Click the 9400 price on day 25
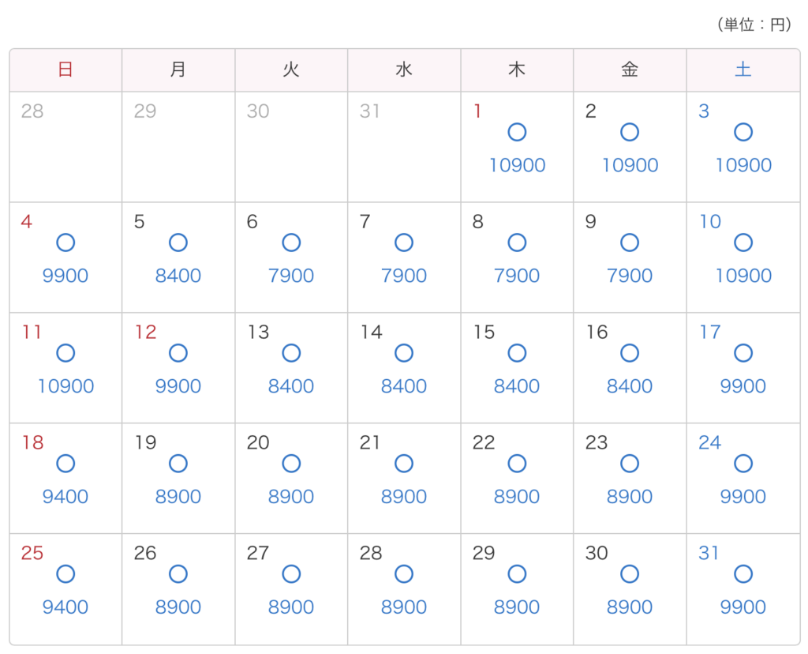Viewport: 808px width, 654px height. point(65,607)
